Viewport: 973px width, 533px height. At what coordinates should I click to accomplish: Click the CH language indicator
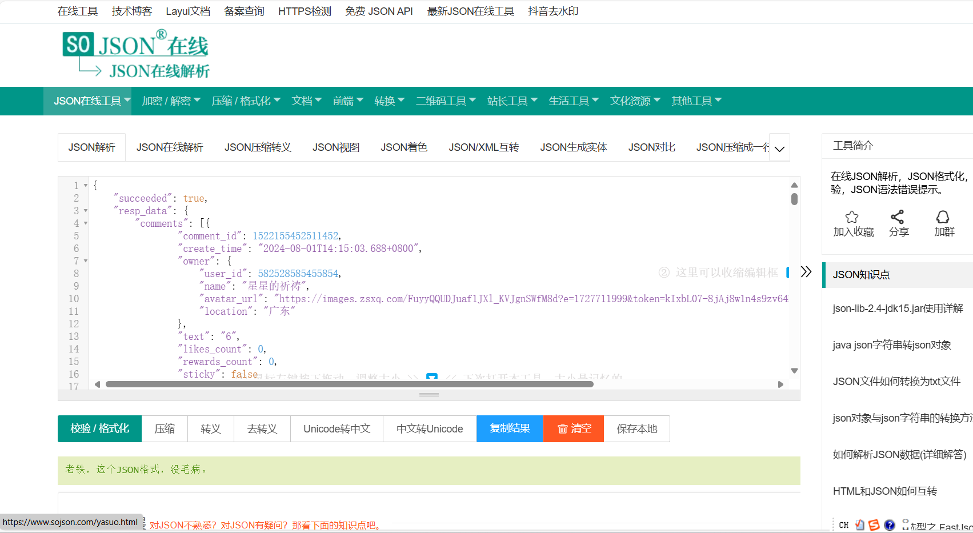pos(844,525)
